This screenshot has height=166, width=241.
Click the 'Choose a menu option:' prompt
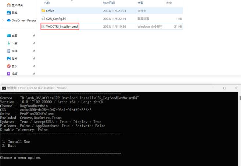(21, 158)
